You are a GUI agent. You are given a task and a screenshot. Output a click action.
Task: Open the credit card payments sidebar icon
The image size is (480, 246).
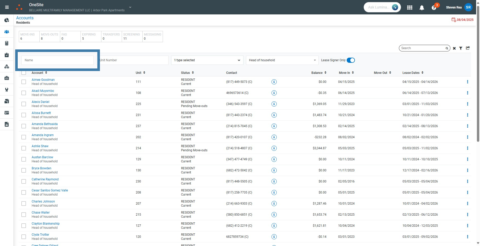click(x=7, y=113)
